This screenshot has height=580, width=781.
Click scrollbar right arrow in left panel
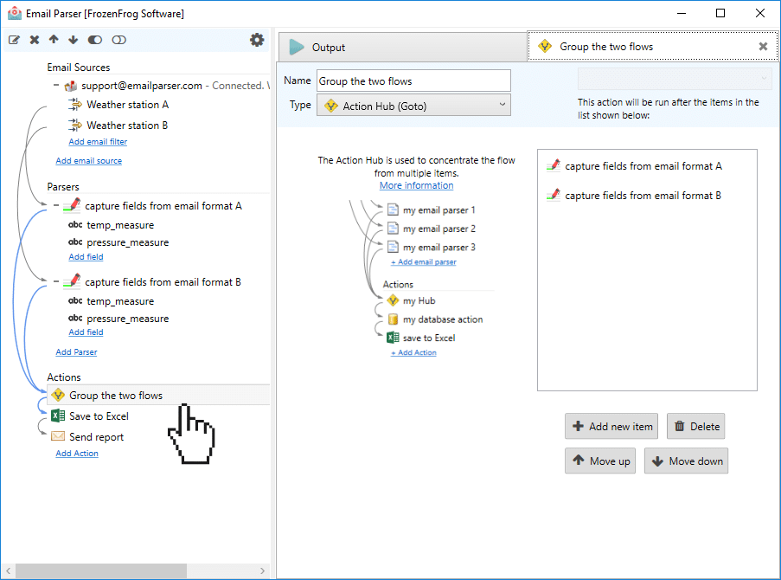click(262, 570)
